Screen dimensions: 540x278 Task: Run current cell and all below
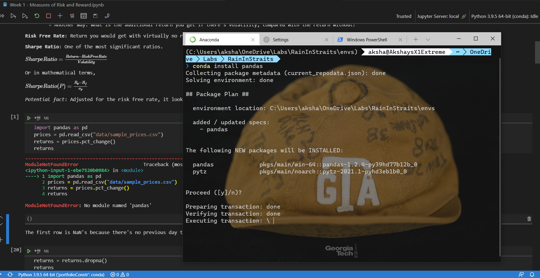(25, 16)
